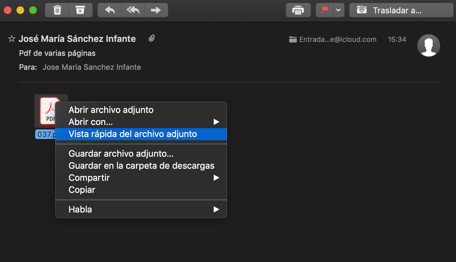Click the 15:34 timestamp

(x=397, y=40)
